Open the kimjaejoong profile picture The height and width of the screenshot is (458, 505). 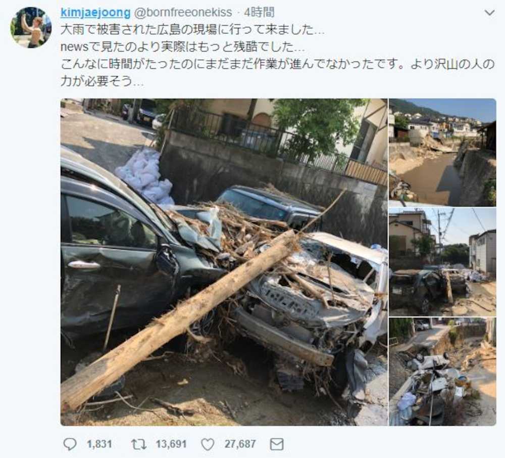31,27
